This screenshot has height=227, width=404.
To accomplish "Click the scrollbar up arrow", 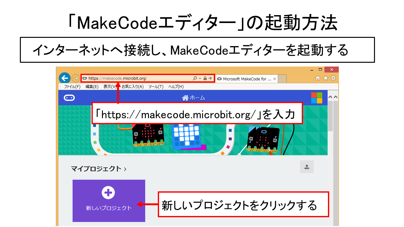I will pos(330,97).
